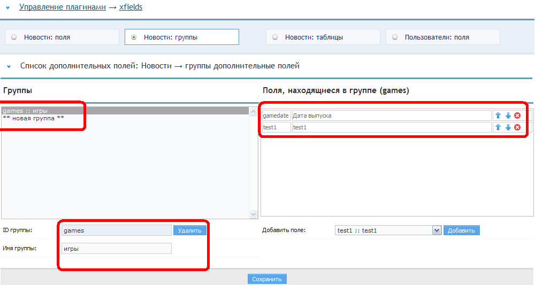Screen dimensions: 535x285
Task: Choose the 'Пользователи: поля' radio option
Action: coord(395,37)
